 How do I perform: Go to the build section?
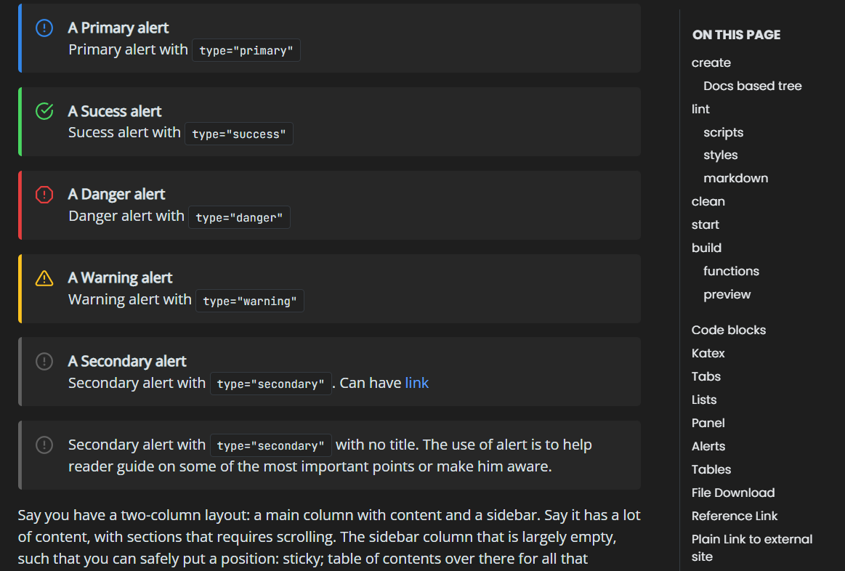[706, 248]
